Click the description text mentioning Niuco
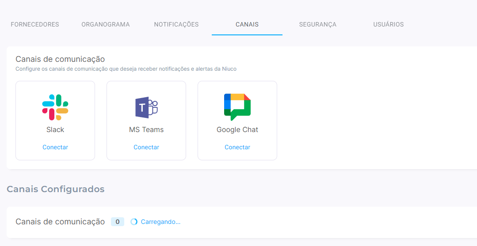The height and width of the screenshot is (246, 477). point(126,69)
